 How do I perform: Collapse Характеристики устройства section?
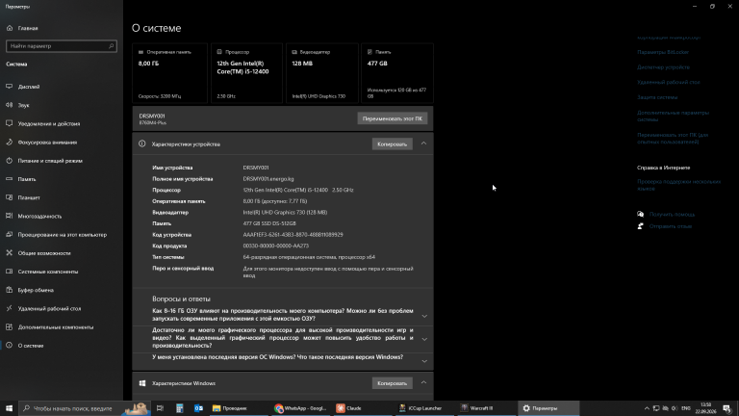[x=423, y=143]
